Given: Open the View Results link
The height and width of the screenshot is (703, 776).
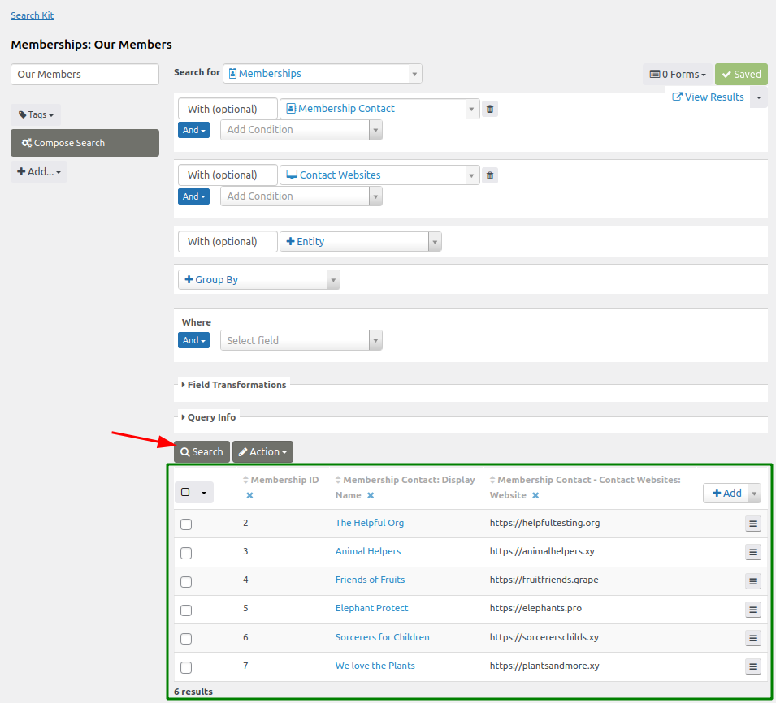Looking at the screenshot, I should 708,97.
